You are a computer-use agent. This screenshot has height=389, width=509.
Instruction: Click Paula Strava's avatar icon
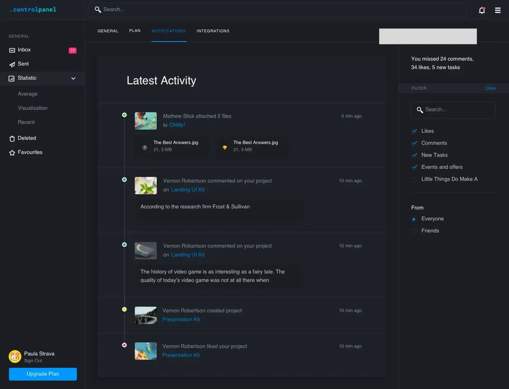(15, 356)
